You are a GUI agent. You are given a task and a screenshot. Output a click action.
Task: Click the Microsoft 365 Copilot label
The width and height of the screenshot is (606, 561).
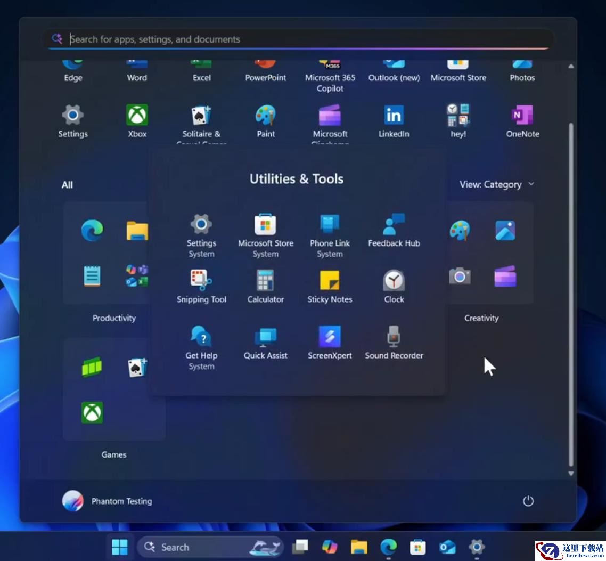330,83
